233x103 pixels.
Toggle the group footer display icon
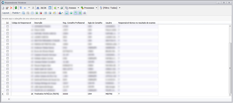(71, 13)
